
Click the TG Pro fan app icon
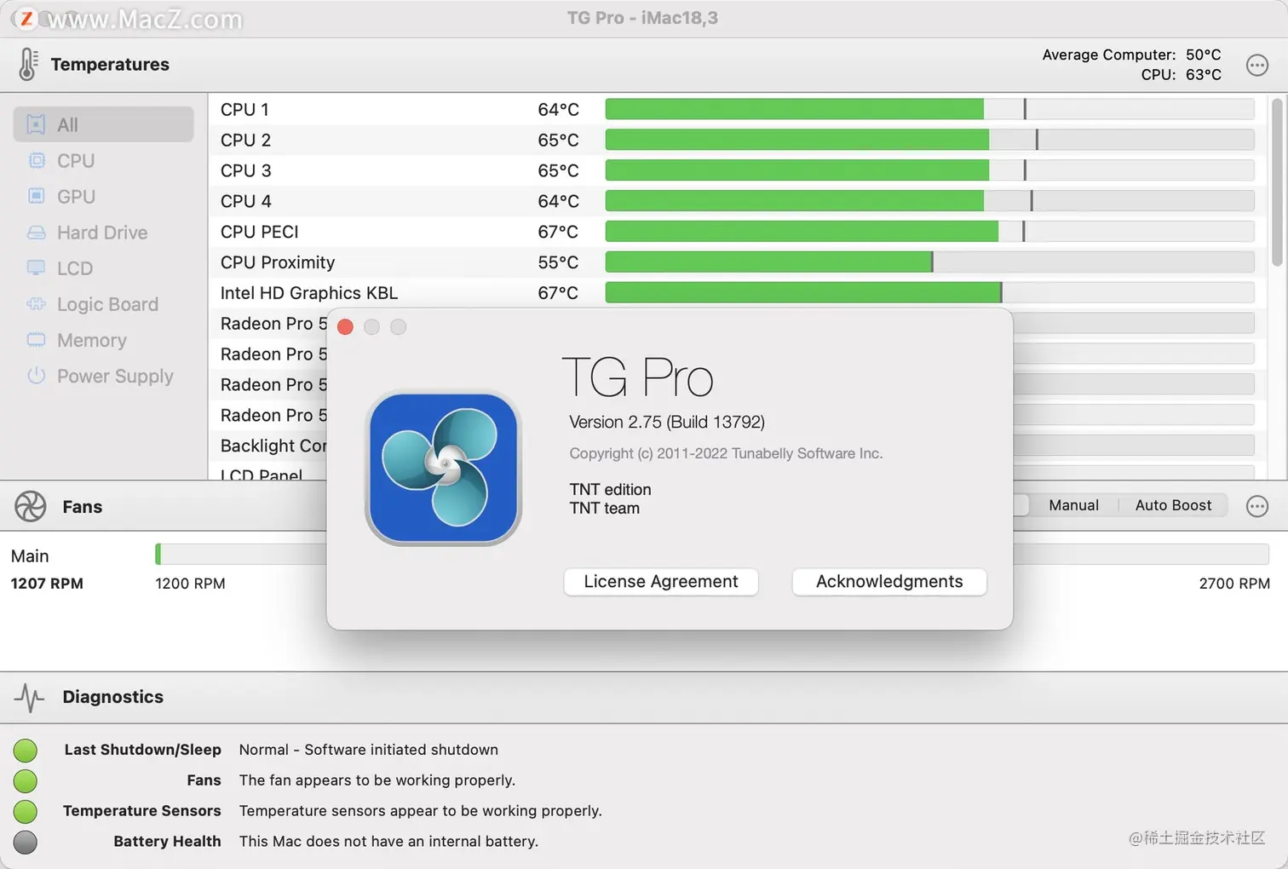[443, 469]
